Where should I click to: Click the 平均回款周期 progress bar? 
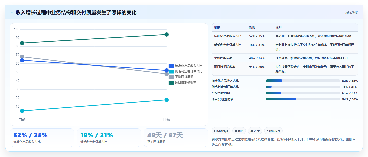[303, 93]
